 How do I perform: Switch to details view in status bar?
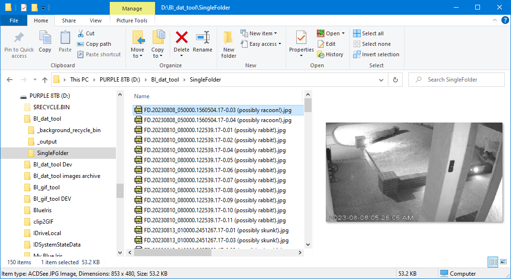493,262
